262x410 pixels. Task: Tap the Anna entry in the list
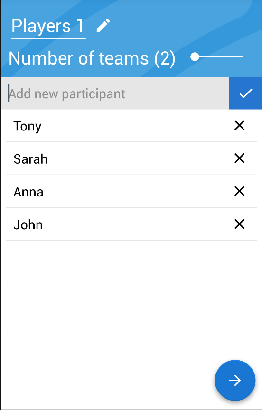(x=131, y=191)
